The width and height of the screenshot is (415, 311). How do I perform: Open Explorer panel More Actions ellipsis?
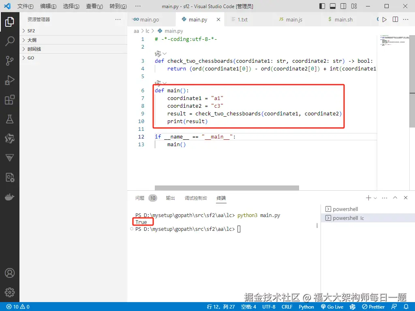118,19
